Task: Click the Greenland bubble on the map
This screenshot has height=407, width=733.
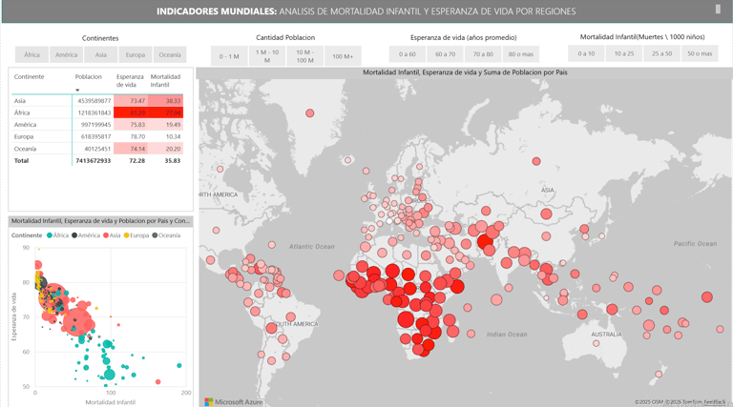Action: tap(310, 113)
